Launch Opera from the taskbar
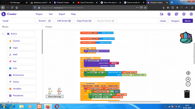 57,106
